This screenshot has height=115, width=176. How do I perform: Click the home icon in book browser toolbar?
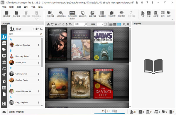pyautogui.click(x=48, y=24)
